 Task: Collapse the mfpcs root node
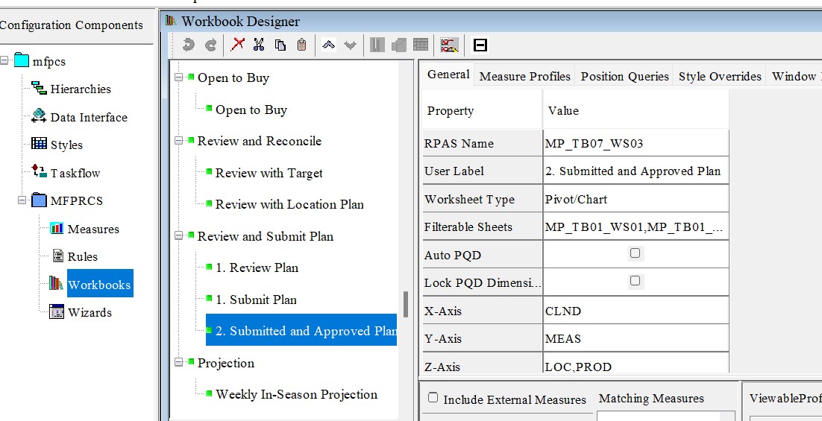click(x=4, y=60)
